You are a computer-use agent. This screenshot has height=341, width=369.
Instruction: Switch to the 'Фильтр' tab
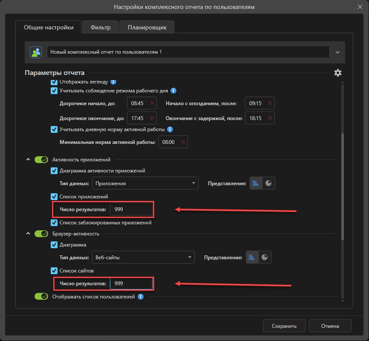(101, 27)
